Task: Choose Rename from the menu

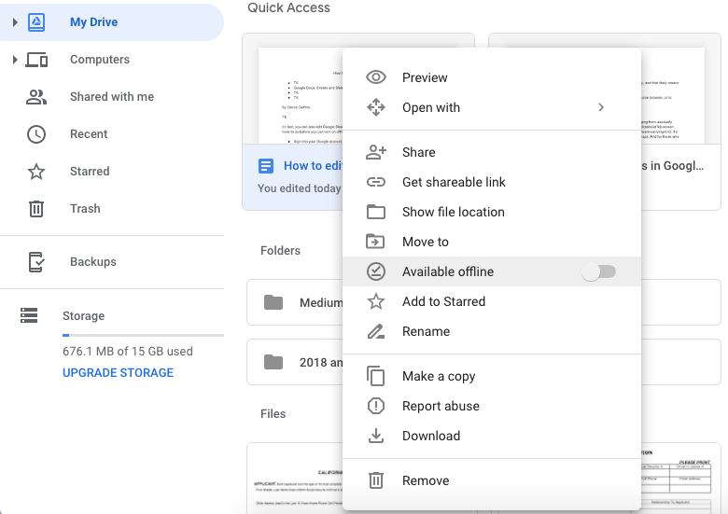Action: pyautogui.click(x=492, y=331)
